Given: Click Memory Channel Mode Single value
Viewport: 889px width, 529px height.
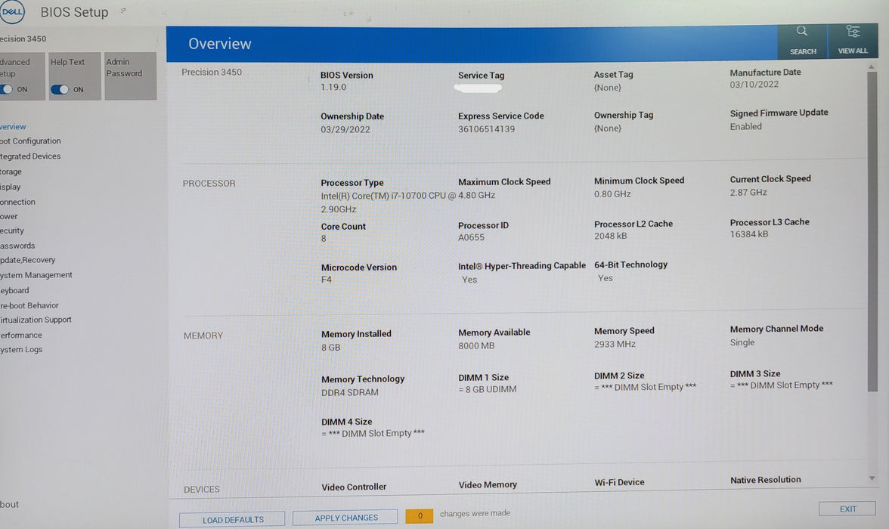Looking at the screenshot, I should [742, 342].
